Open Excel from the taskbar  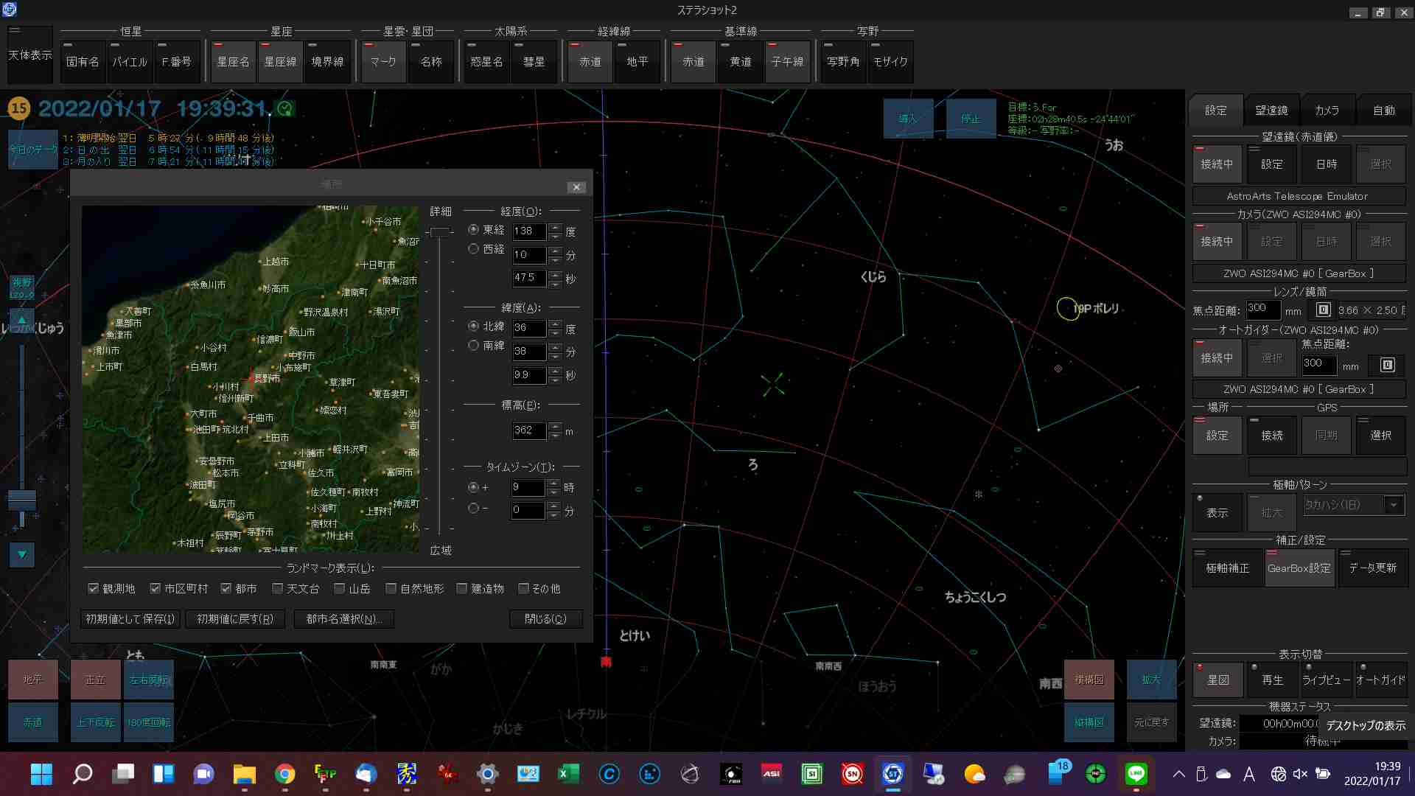(x=568, y=774)
